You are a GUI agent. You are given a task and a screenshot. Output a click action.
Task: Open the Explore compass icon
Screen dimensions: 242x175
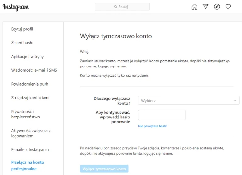217,7
